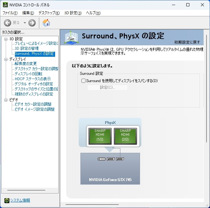Minimize the NVIDIA control panel window
The height and width of the screenshot is (208, 210).
pos(174,5)
